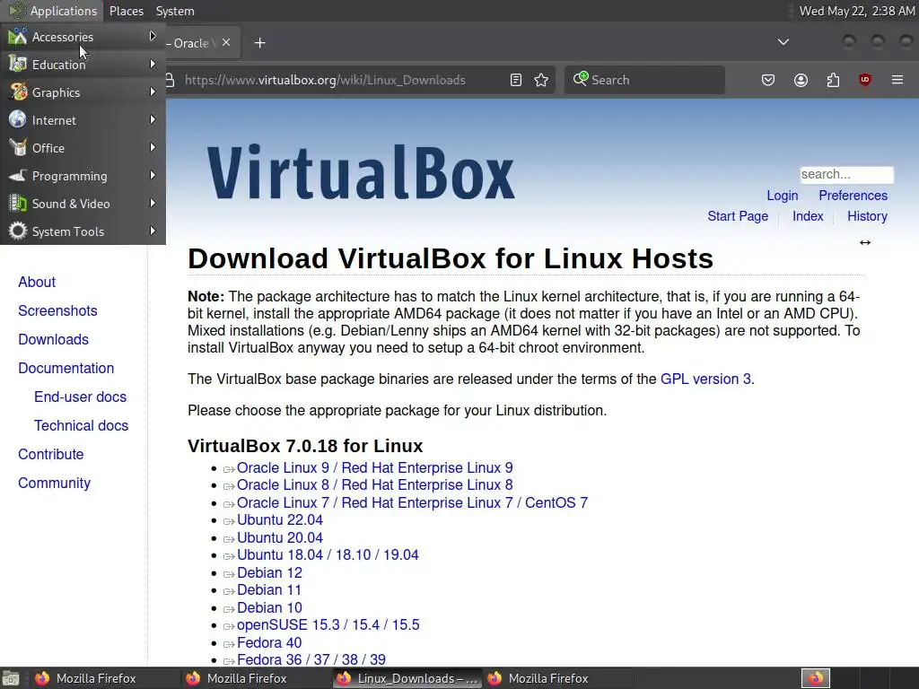Click the workspace switcher Firefox thumbnail

(x=815, y=678)
